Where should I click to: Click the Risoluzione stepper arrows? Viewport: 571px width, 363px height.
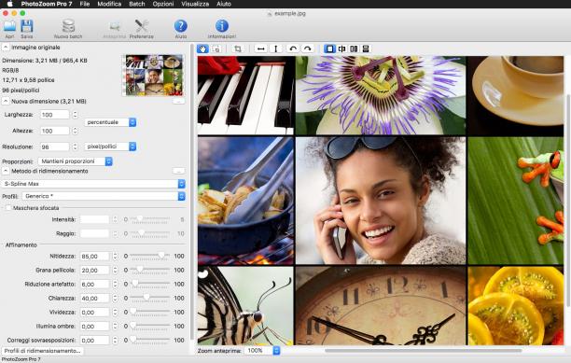75,147
